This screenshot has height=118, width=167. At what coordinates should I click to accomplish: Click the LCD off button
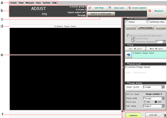pos(153,115)
